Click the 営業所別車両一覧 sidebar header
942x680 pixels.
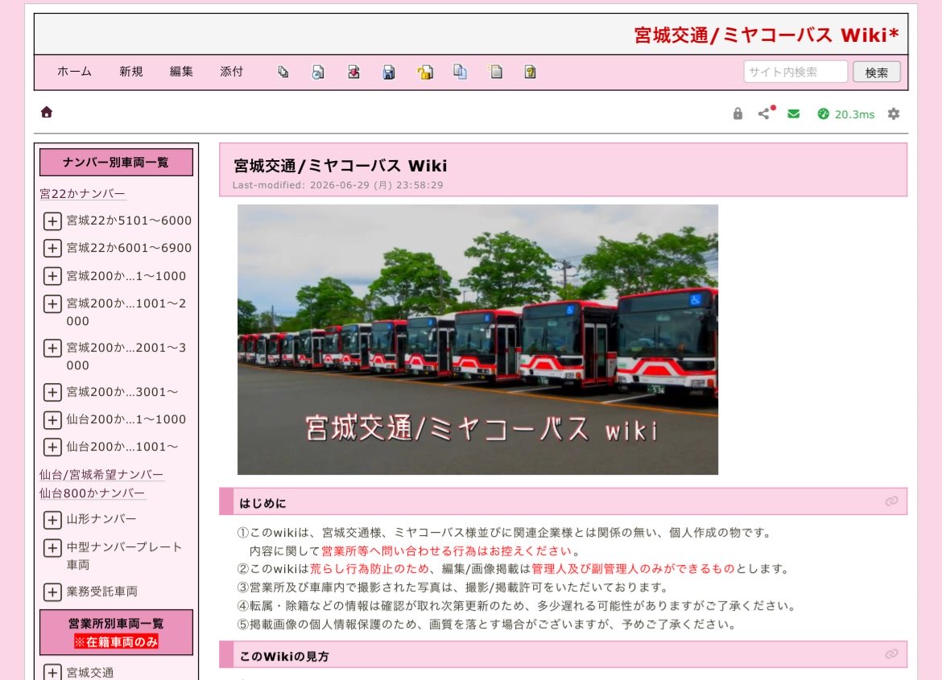coord(116,624)
